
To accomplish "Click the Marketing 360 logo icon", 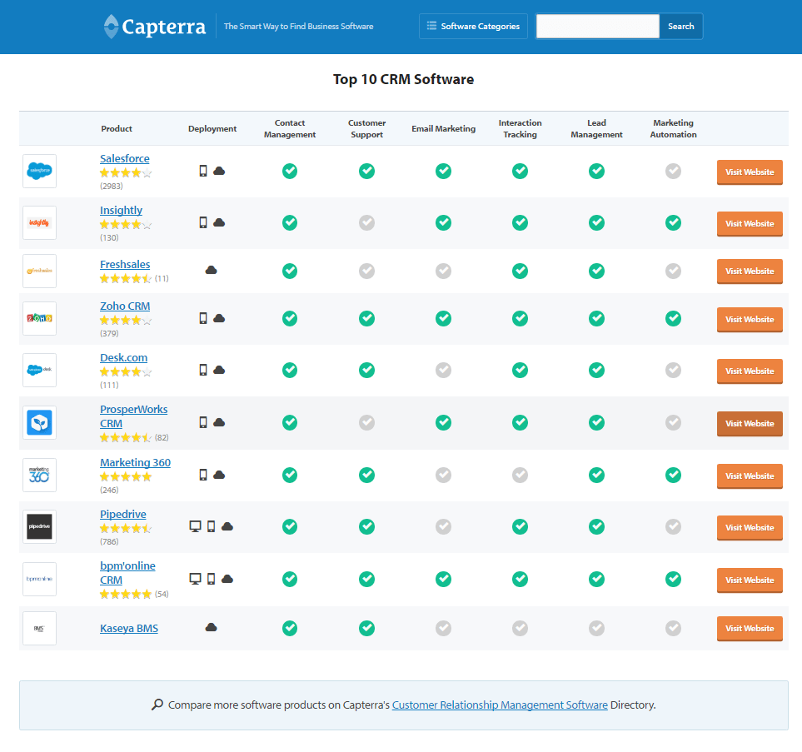I will click(x=39, y=475).
